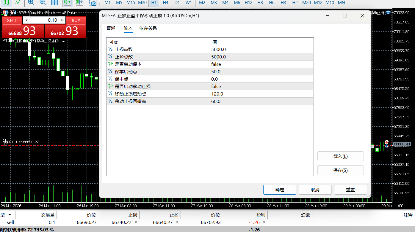Open the tile windows grid icon

(54, 3)
